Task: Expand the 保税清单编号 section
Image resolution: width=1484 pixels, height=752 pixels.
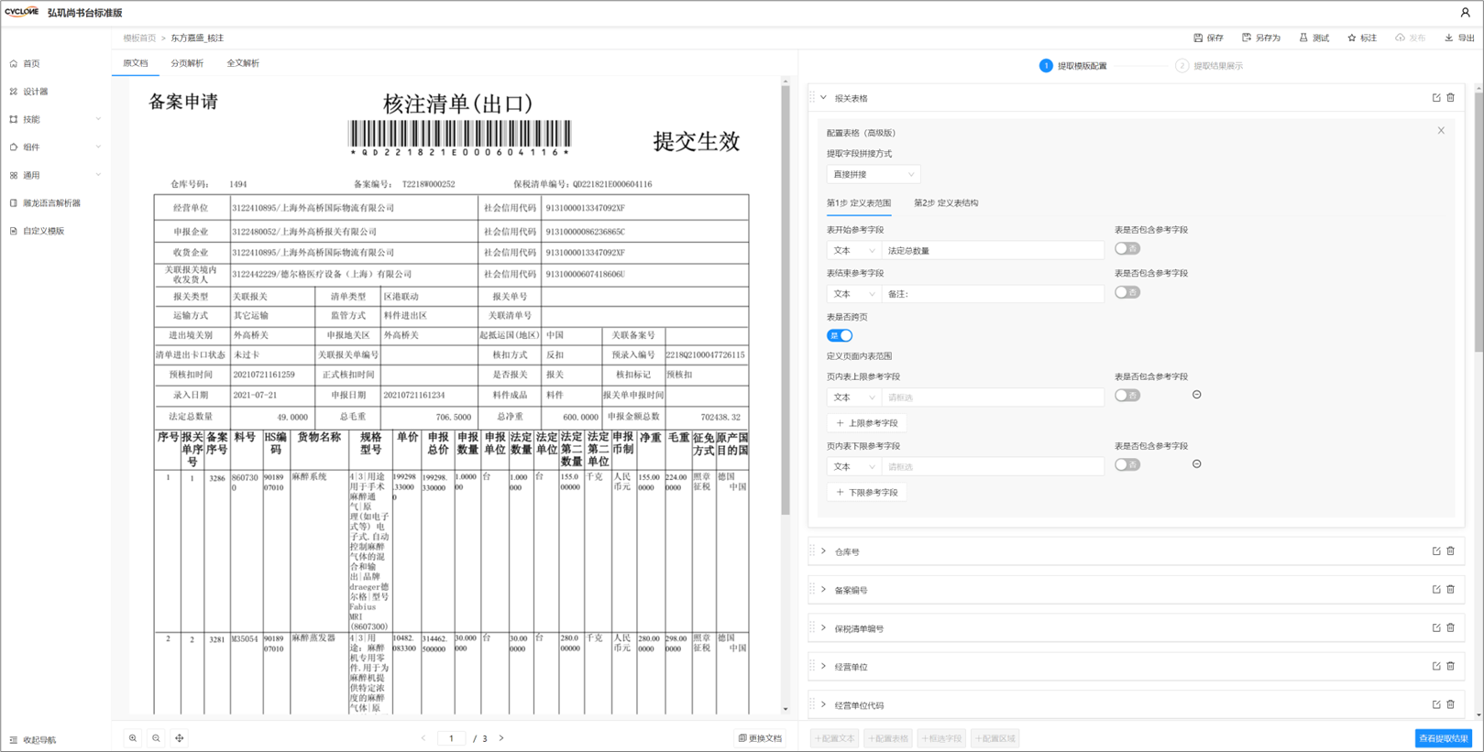Action: 823,628
